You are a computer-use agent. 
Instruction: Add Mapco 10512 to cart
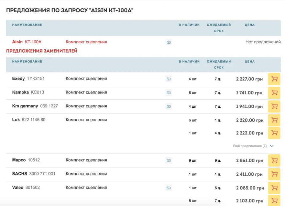(x=274, y=160)
